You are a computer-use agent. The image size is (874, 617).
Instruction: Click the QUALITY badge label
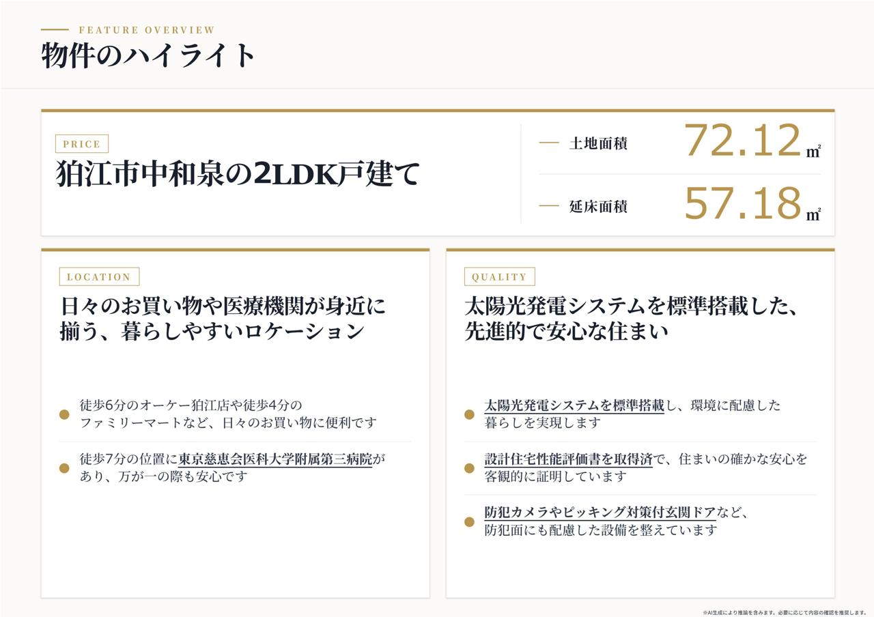click(x=499, y=276)
